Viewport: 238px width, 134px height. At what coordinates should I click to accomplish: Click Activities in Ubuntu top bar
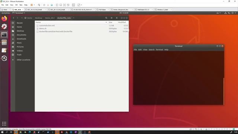(6, 13)
